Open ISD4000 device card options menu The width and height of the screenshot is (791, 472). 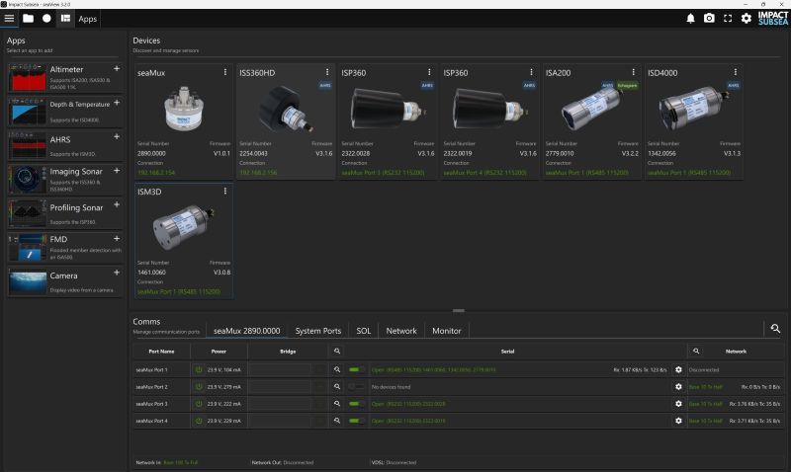736,72
